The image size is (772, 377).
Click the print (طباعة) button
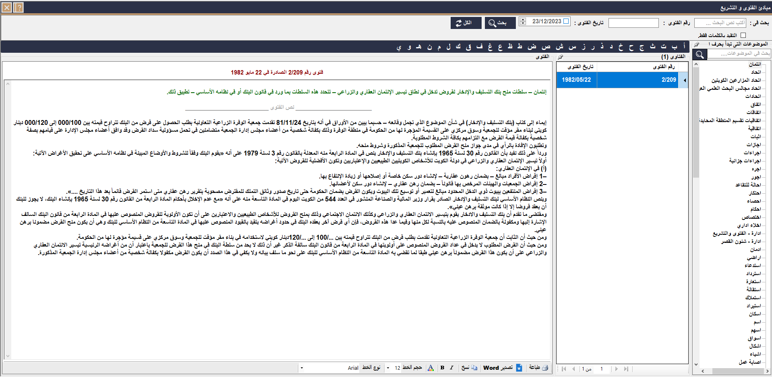click(538, 368)
